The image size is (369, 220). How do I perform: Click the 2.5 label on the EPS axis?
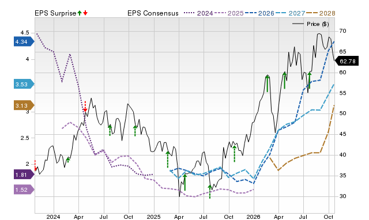coord(25,138)
